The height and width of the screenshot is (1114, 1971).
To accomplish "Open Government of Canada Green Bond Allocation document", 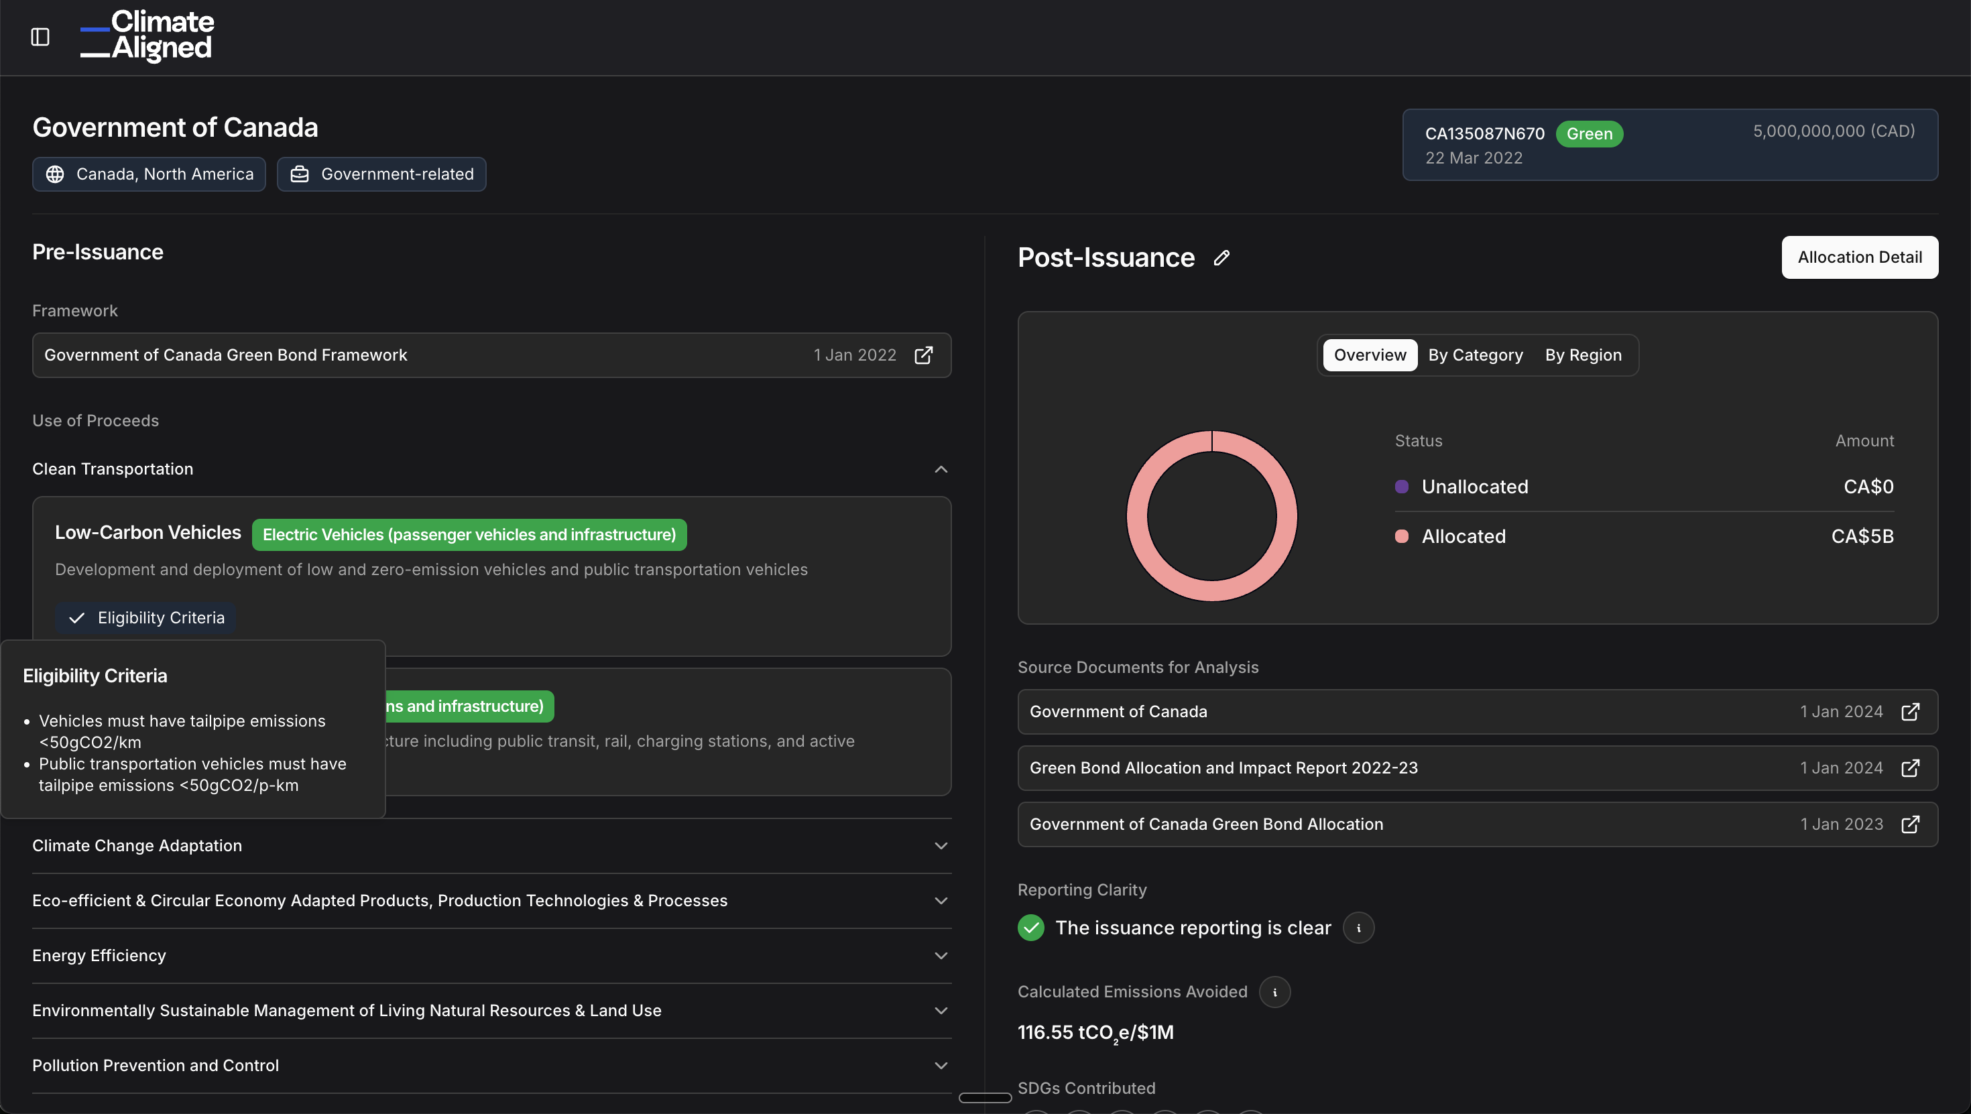I will click(x=1478, y=825).
